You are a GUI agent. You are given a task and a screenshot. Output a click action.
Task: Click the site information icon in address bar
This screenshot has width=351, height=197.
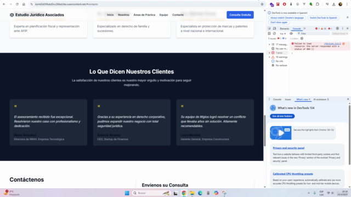(32, 4)
